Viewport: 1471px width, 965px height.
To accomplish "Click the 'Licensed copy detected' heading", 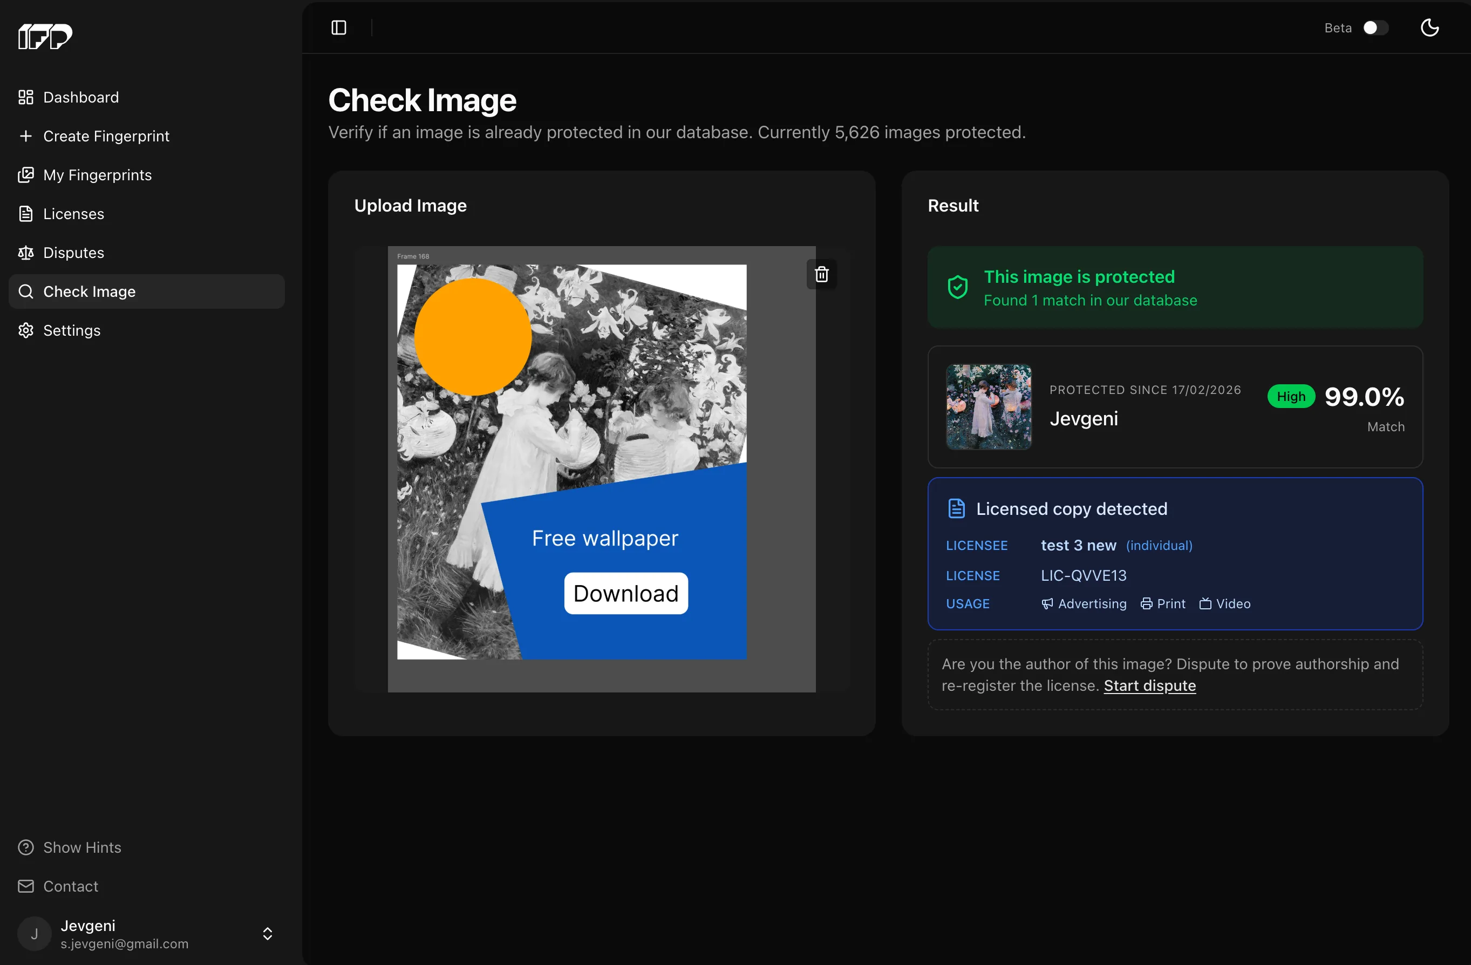I will (1072, 509).
